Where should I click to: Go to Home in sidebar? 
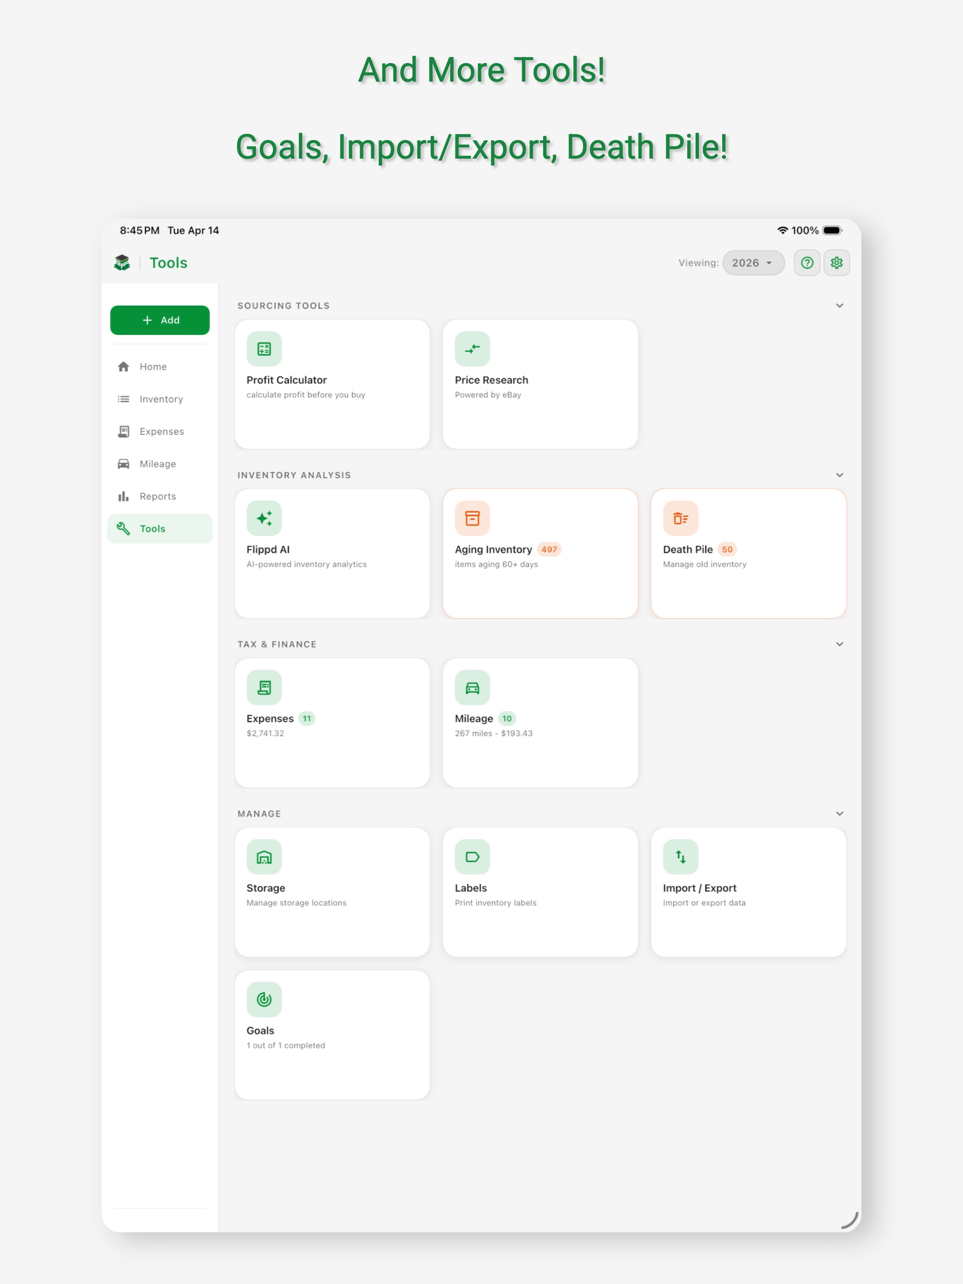tap(160, 367)
